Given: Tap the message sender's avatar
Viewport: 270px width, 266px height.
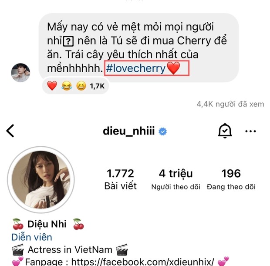Looking at the screenshot, I should [20, 72].
